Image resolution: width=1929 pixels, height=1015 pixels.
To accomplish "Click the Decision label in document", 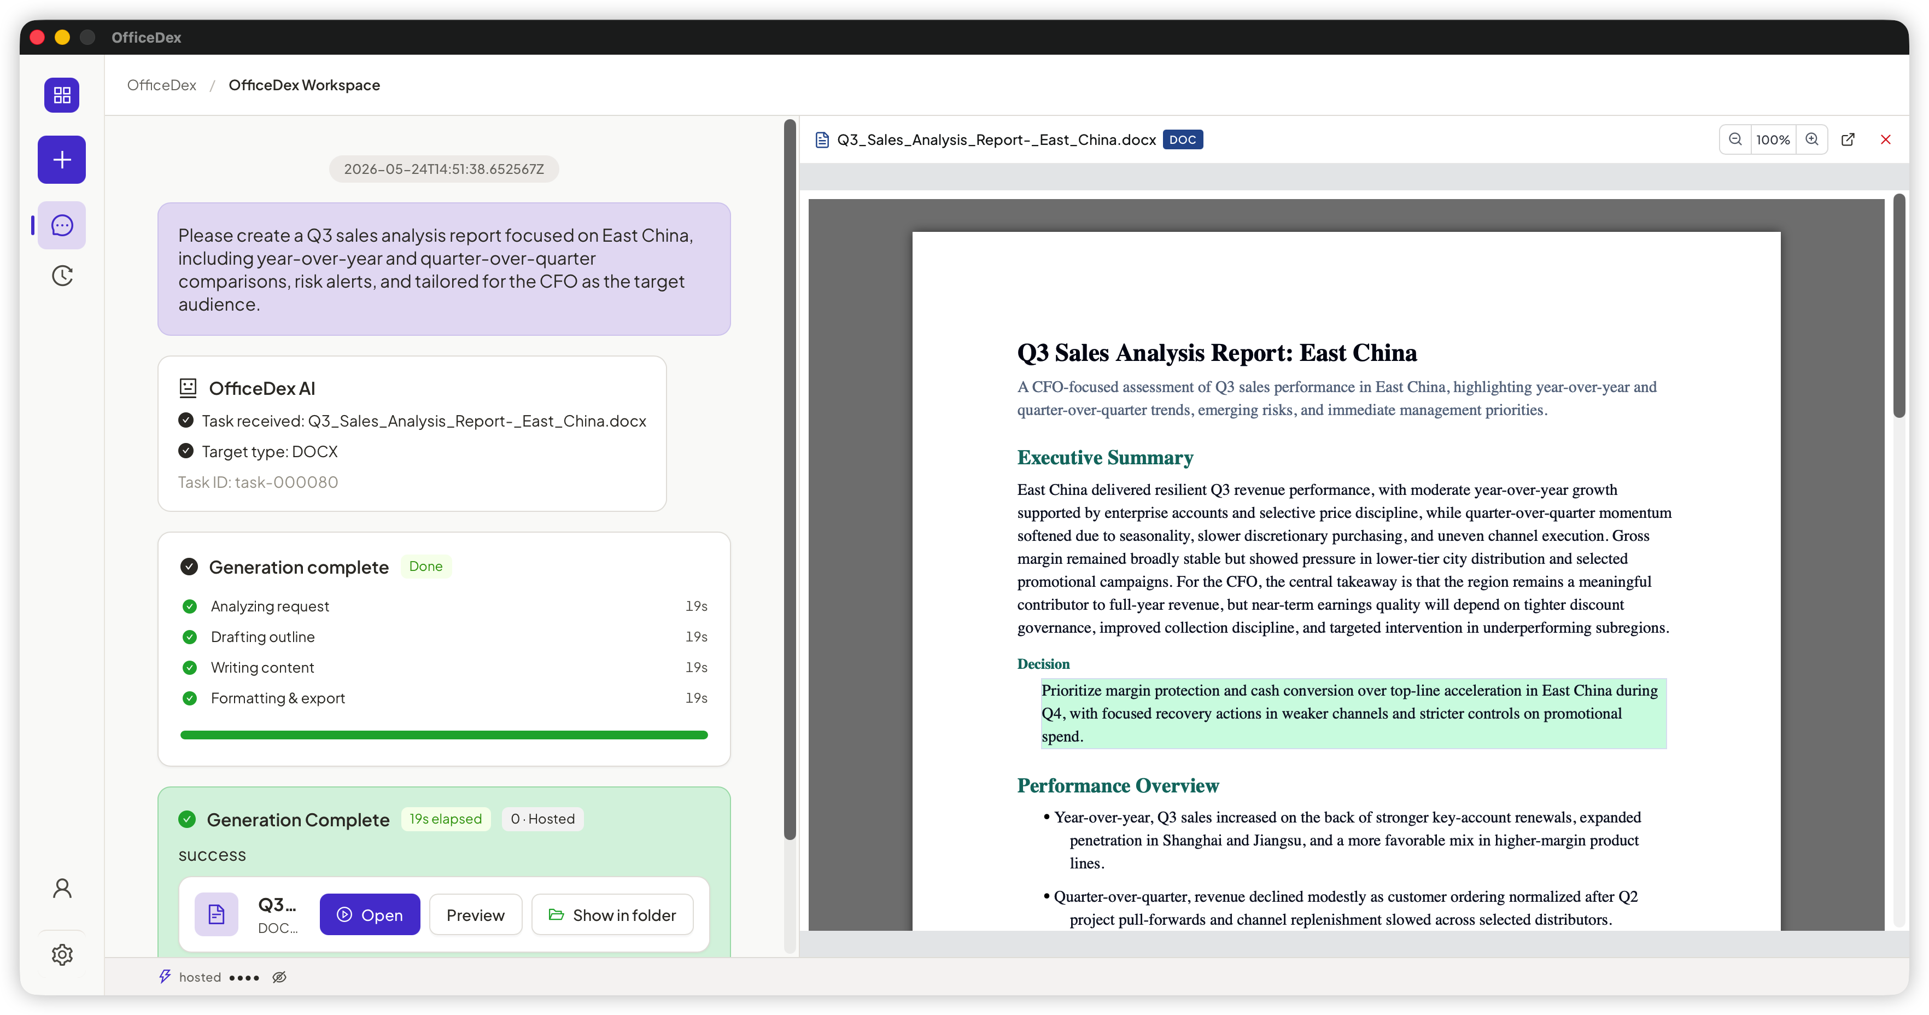I will pyautogui.click(x=1043, y=664).
